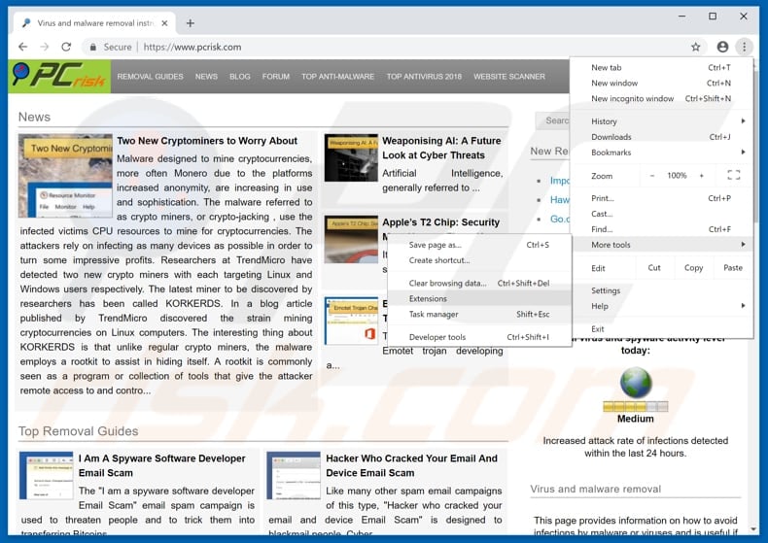This screenshot has width=768, height=543.
Task: Open Downloads from the menu
Action: pos(661,137)
